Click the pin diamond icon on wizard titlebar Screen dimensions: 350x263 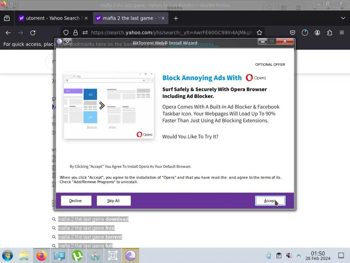[68, 41]
